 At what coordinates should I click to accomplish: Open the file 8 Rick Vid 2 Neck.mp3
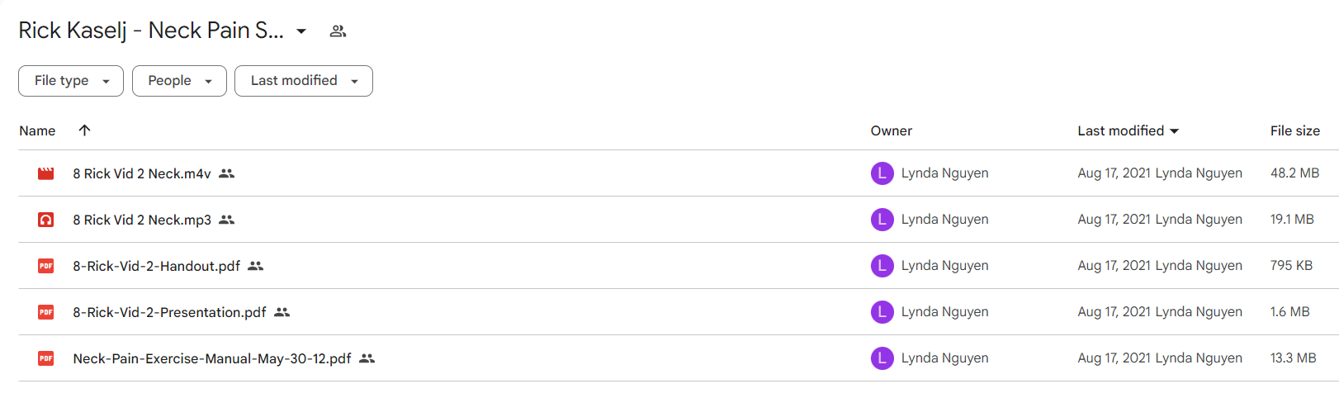click(142, 220)
